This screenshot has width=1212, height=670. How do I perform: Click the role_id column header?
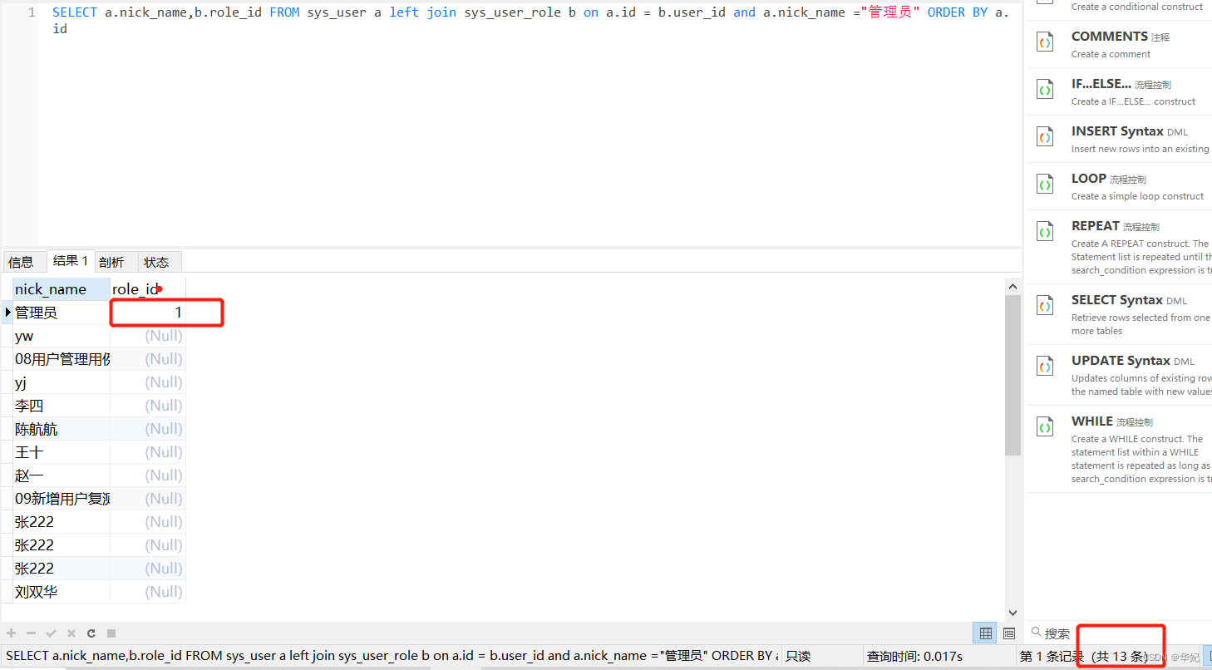click(148, 289)
